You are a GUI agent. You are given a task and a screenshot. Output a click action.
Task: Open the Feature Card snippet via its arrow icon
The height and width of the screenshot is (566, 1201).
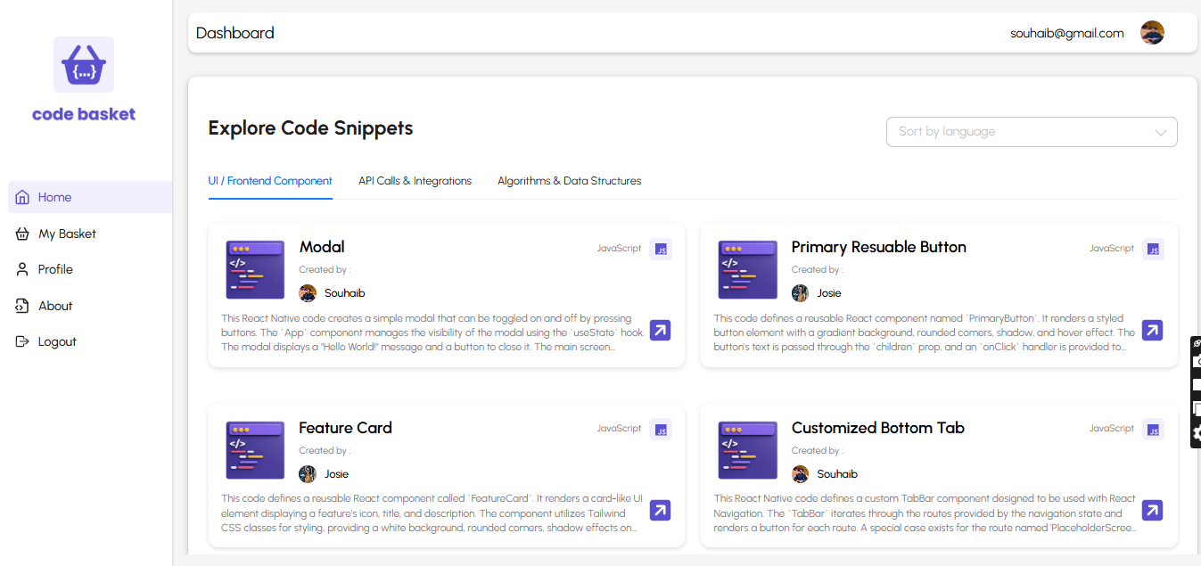coord(660,510)
